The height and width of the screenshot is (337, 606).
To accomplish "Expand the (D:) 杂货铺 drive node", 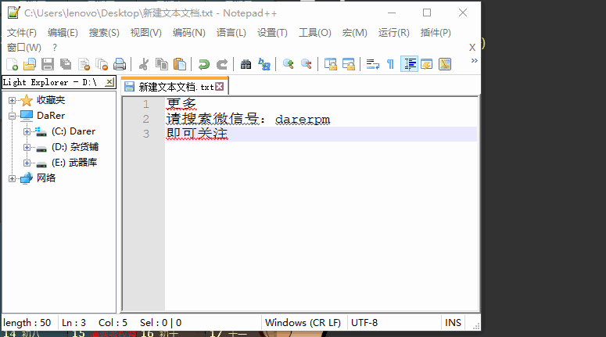I will [27, 147].
